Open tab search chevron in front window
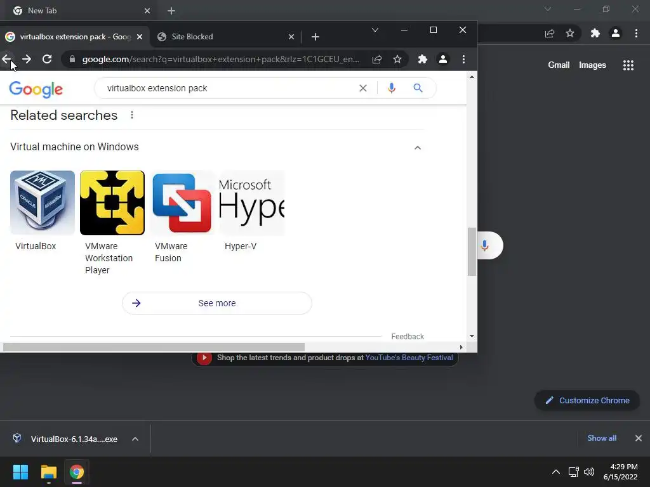Image resolution: width=650 pixels, height=487 pixels. coord(375,30)
